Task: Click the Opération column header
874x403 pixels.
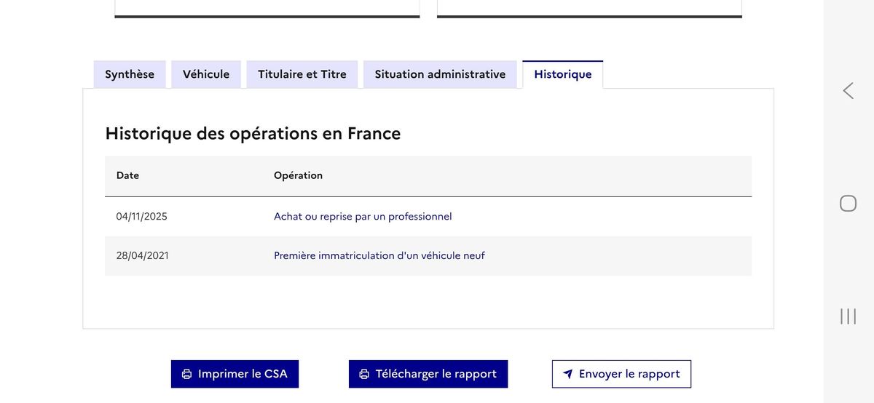Action: 298,175
